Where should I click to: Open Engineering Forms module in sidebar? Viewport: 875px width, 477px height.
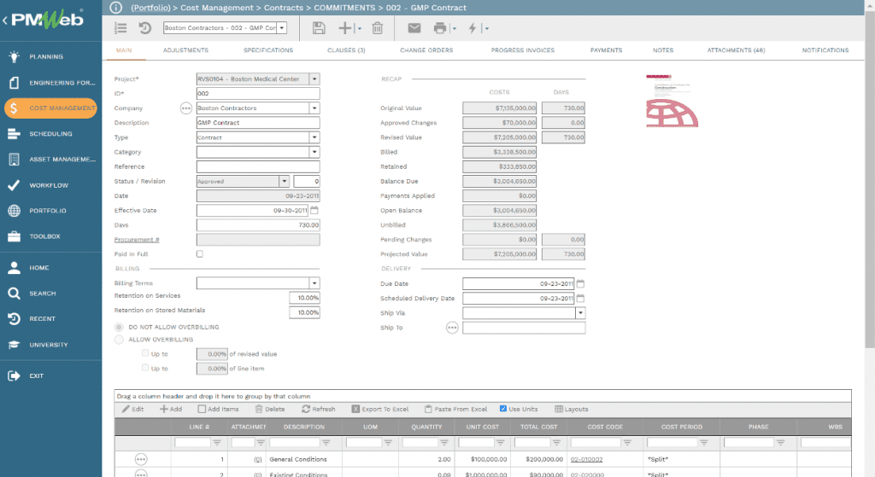coord(50,83)
